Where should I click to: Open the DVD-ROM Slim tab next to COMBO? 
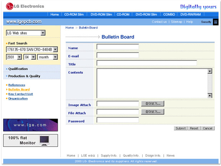[x=146, y=15]
